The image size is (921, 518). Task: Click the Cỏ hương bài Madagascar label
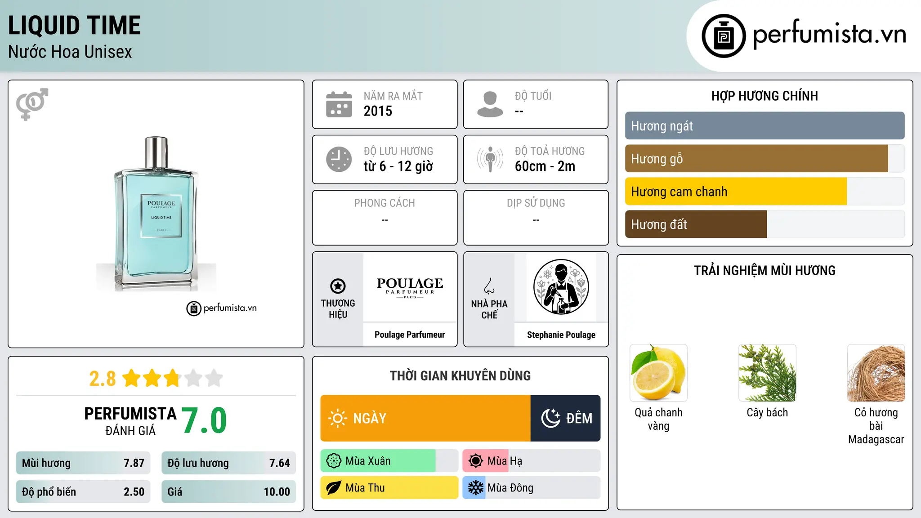(x=876, y=426)
